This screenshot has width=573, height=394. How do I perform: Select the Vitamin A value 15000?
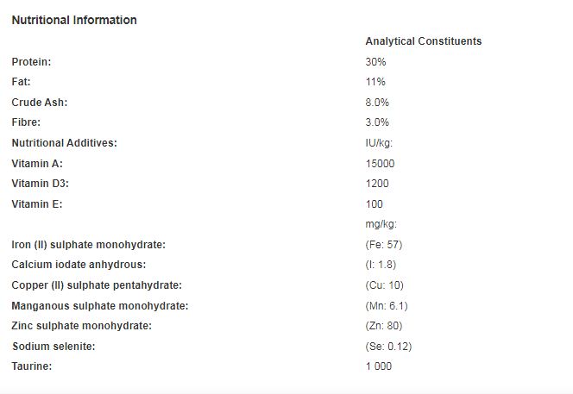[x=380, y=163]
